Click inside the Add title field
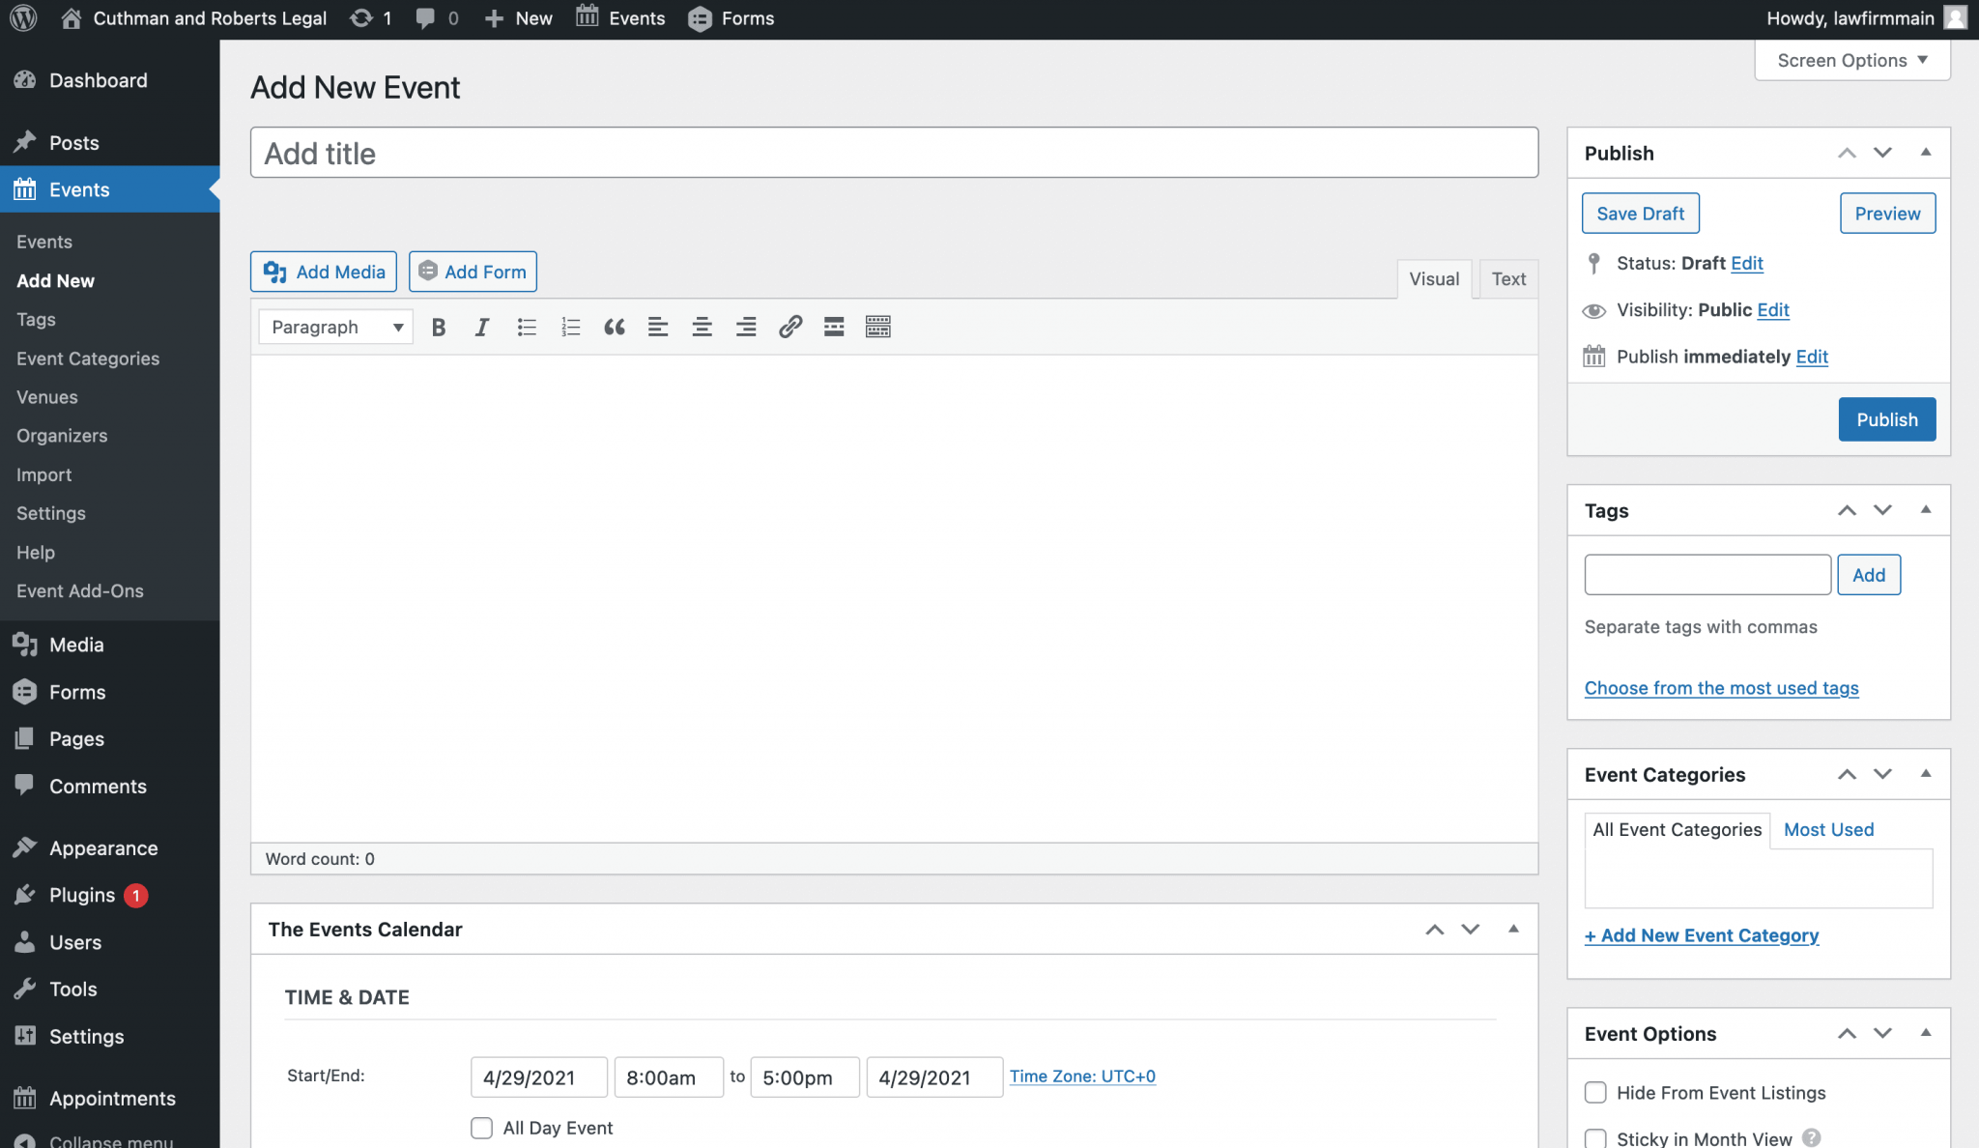This screenshot has width=1979, height=1148. tap(893, 152)
